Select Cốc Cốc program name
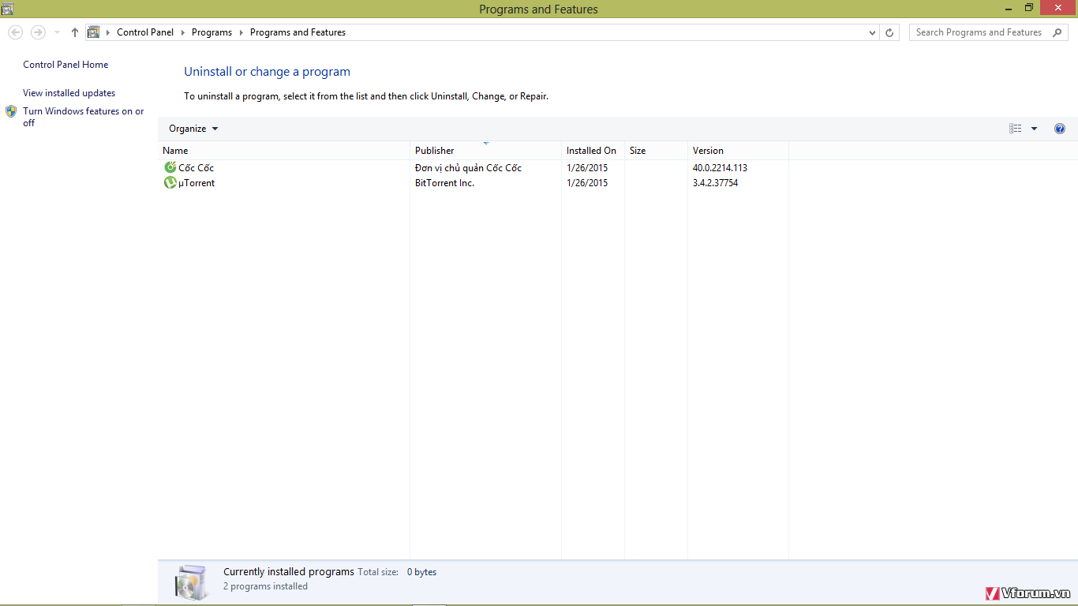Screen dimensions: 1078x606 pyautogui.click(x=196, y=168)
